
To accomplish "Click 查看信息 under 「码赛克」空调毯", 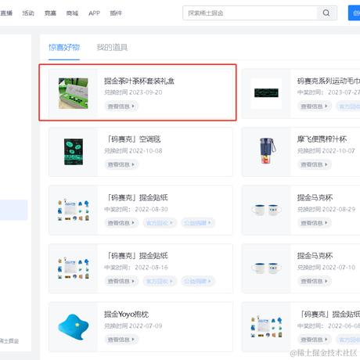I will pos(121,164).
